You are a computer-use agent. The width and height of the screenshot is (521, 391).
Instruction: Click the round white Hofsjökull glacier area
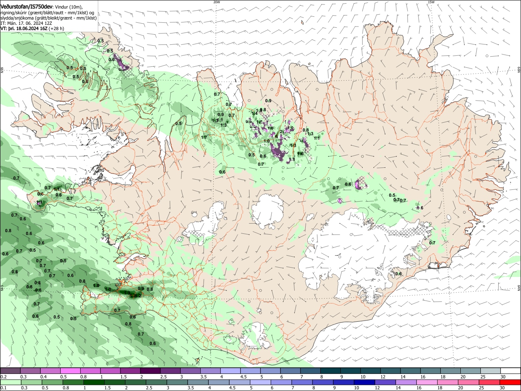(267, 211)
